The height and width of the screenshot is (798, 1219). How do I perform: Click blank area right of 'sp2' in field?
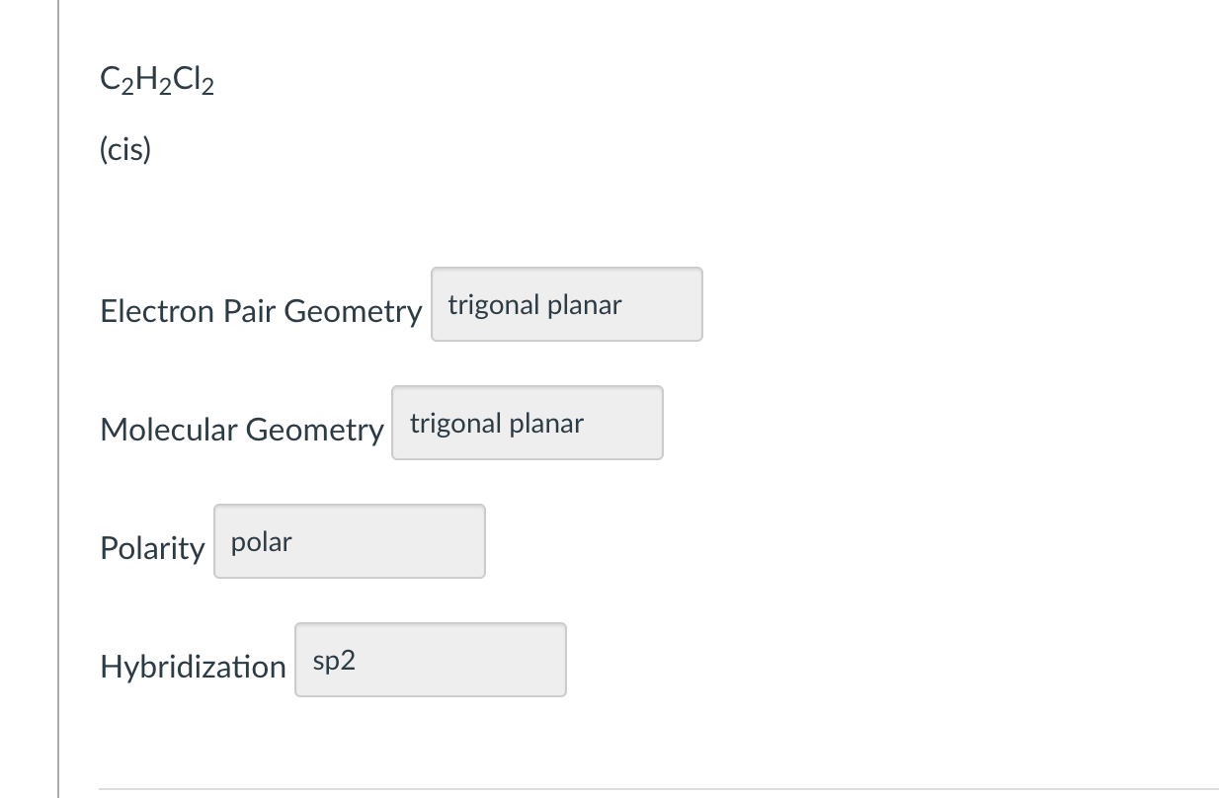click(459, 660)
